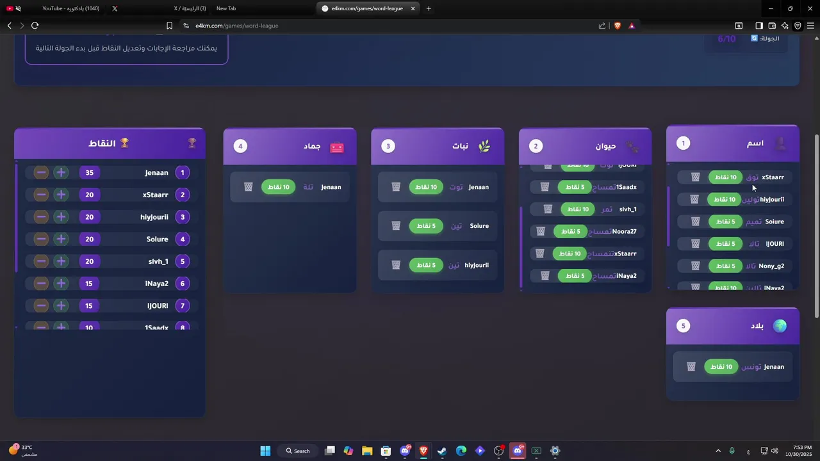Delete xStaarr's answer in the اسم column
The image size is (820, 461).
click(x=696, y=177)
